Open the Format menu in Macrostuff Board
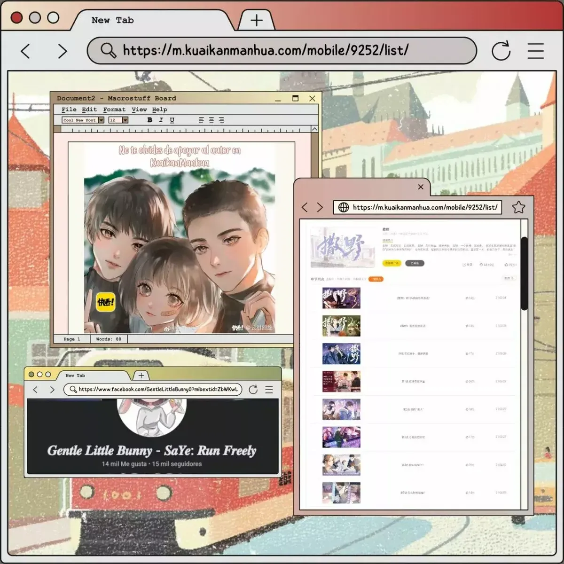This screenshot has height=564, width=564. pos(114,109)
